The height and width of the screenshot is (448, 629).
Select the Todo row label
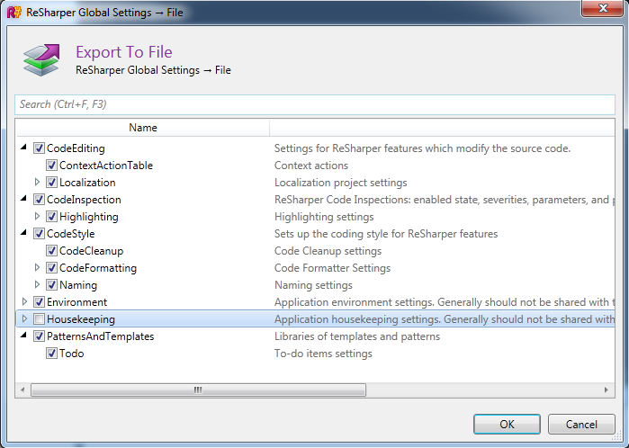pos(71,354)
